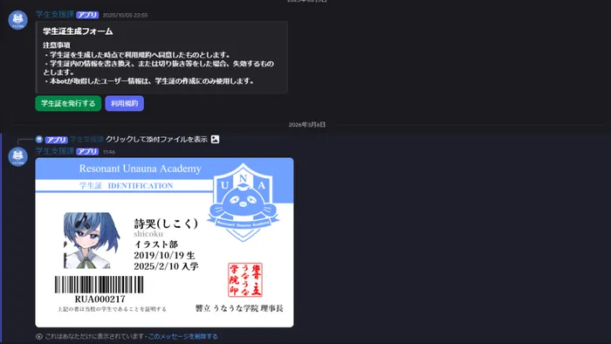Click the image attachment icon in the reply preview
This screenshot has height=344, width=611.
pos(215,139)
